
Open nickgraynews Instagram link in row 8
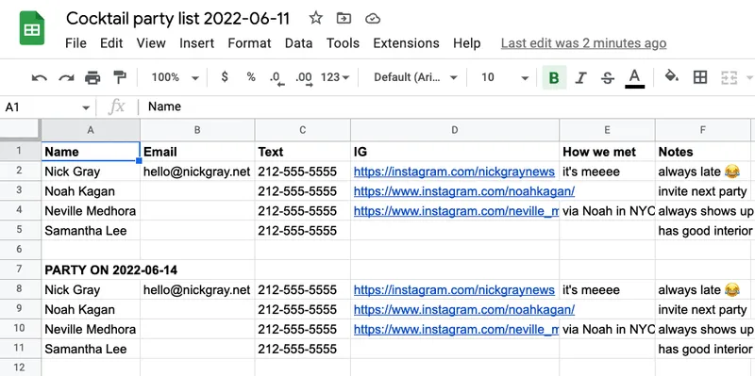click(x=454, y=290)
